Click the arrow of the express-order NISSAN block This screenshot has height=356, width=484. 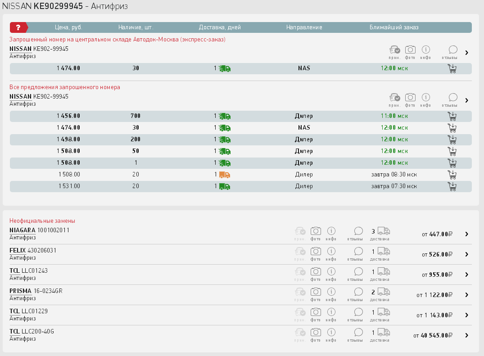(467, 53)
